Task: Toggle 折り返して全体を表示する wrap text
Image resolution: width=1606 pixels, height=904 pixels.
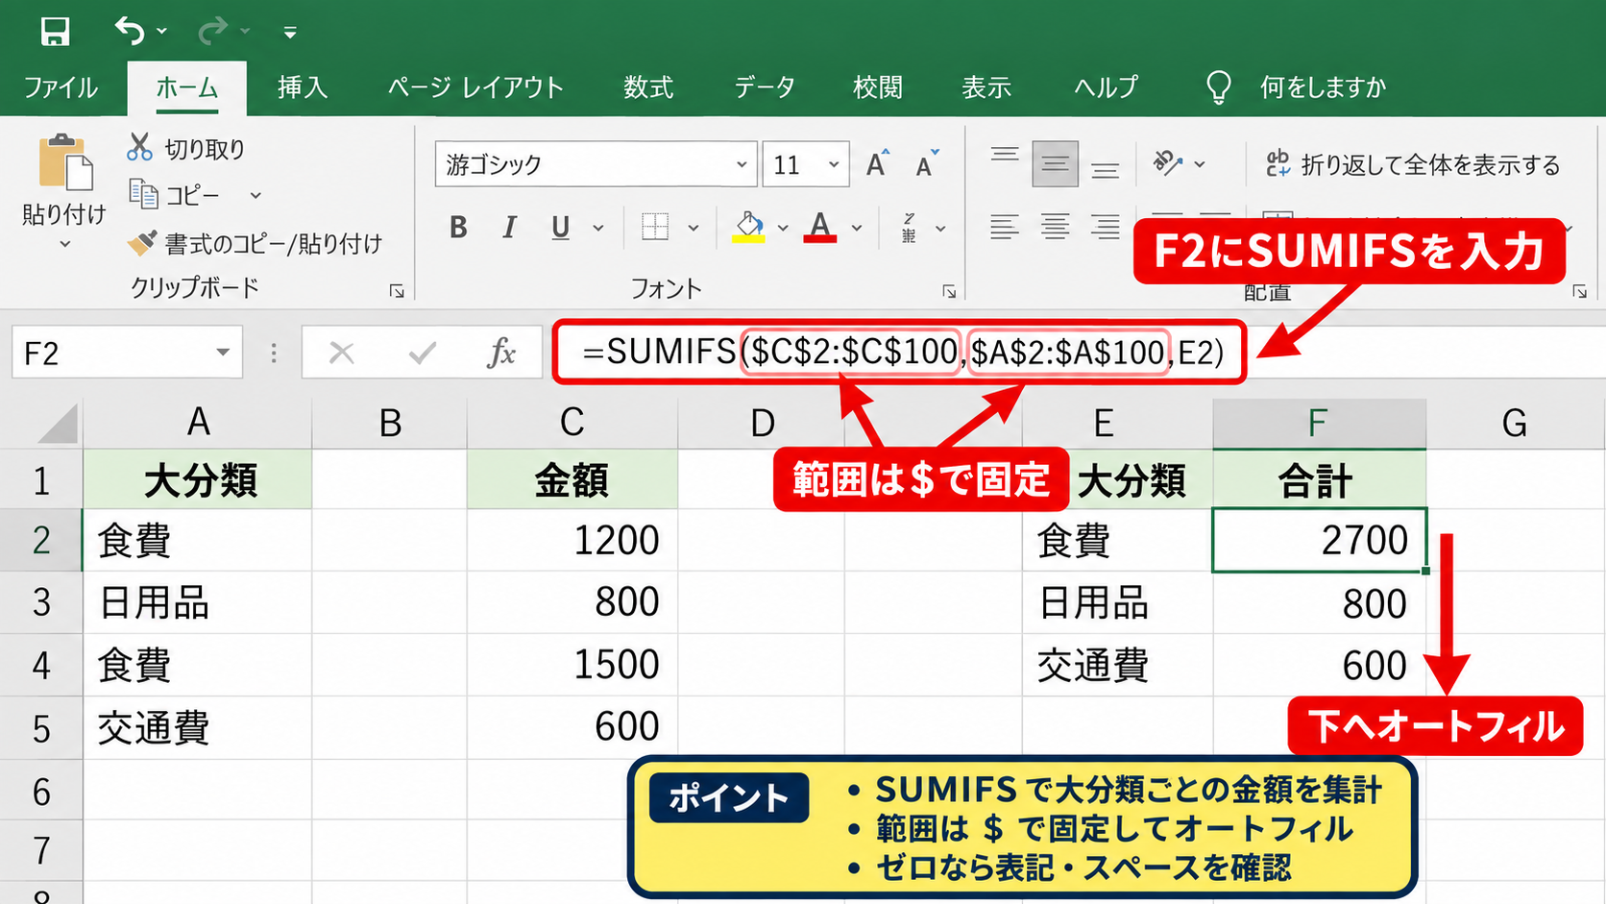Action: click(x=1413, y=164)
